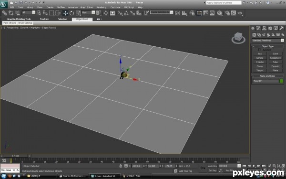Viewport: 286px width, 179px height.
Task: Click the green object color swatch
Action: (281, 81)
